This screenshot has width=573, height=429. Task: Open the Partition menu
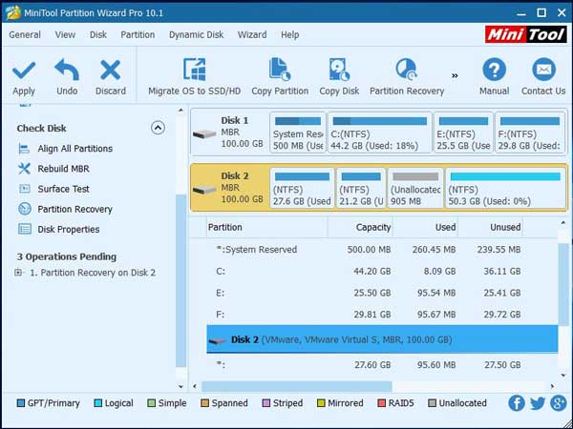pos(138,34)
